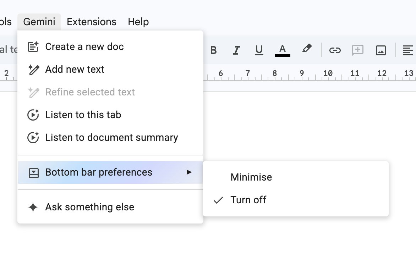Click the Gemini sparkle icon
This screenshot has height=276, width=416.
(33, 207)
